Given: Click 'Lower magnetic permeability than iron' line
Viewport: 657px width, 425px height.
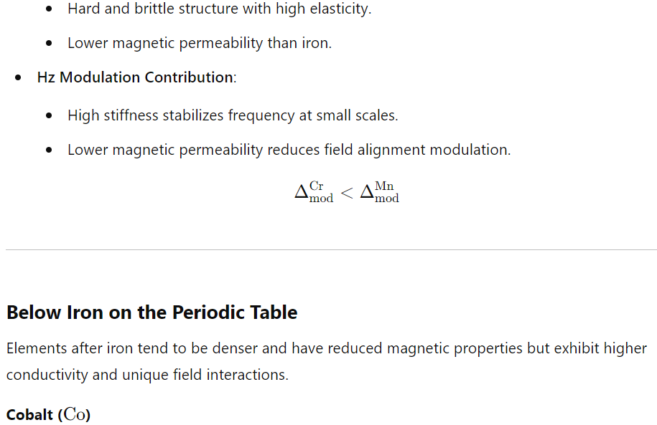Looking at the screenshot, I should pyautogui.click(x=200, y=43).
